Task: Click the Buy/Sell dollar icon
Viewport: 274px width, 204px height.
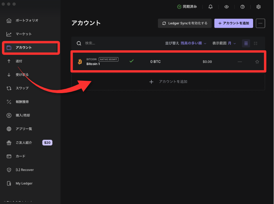Action: pyautogui.click(x=9, y=115)
